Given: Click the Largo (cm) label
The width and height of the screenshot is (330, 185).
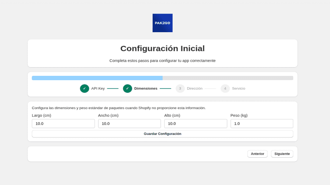Looking at the screenshot, I should pyautogui.click(x=41, y=116).
